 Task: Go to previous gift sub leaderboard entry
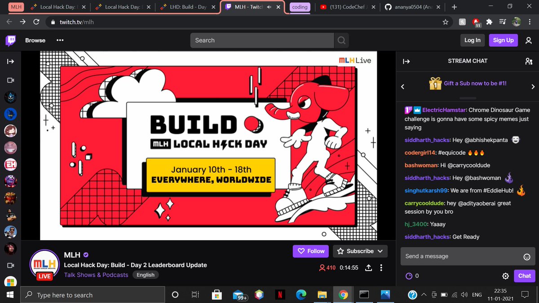402,87
